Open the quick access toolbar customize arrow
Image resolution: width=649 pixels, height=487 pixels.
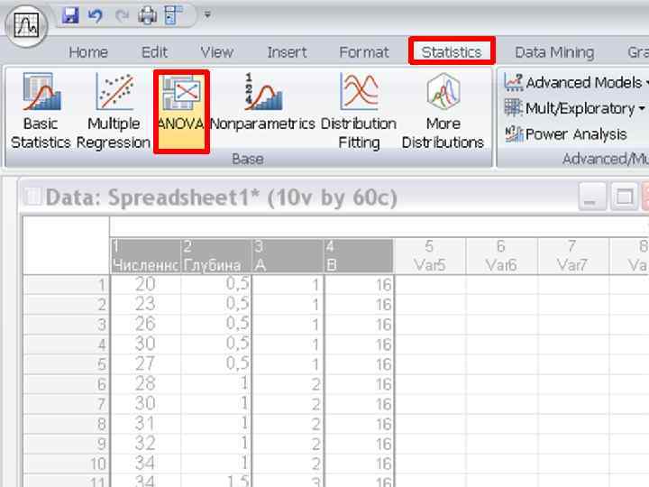click(x=207, y=15)
